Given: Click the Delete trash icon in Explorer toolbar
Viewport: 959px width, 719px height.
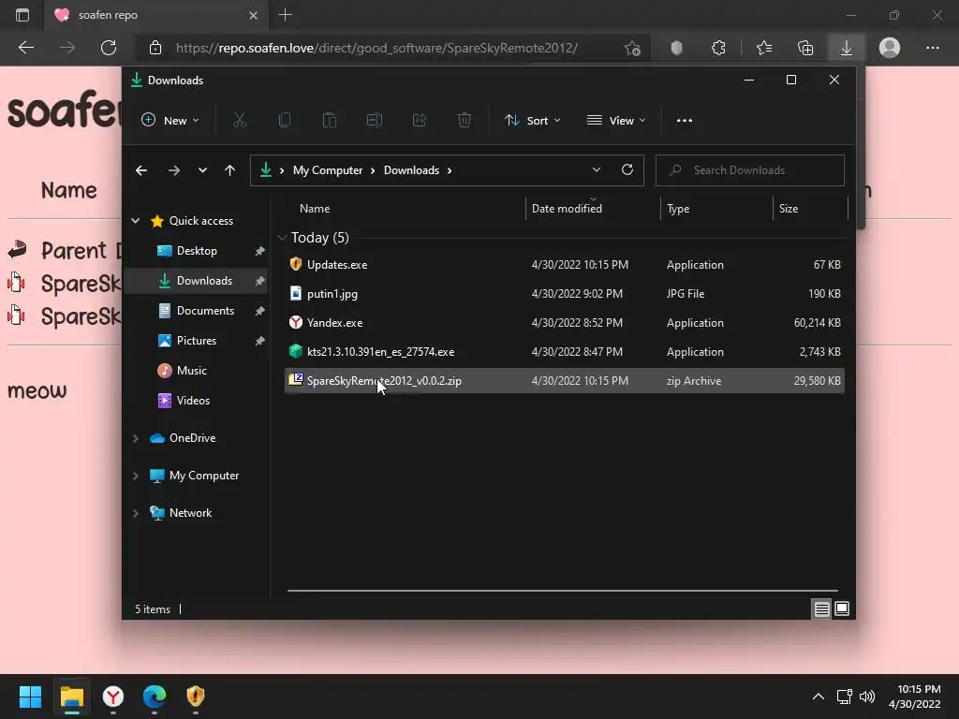Looking at the screenshot, I should click(x=465, y=121).
